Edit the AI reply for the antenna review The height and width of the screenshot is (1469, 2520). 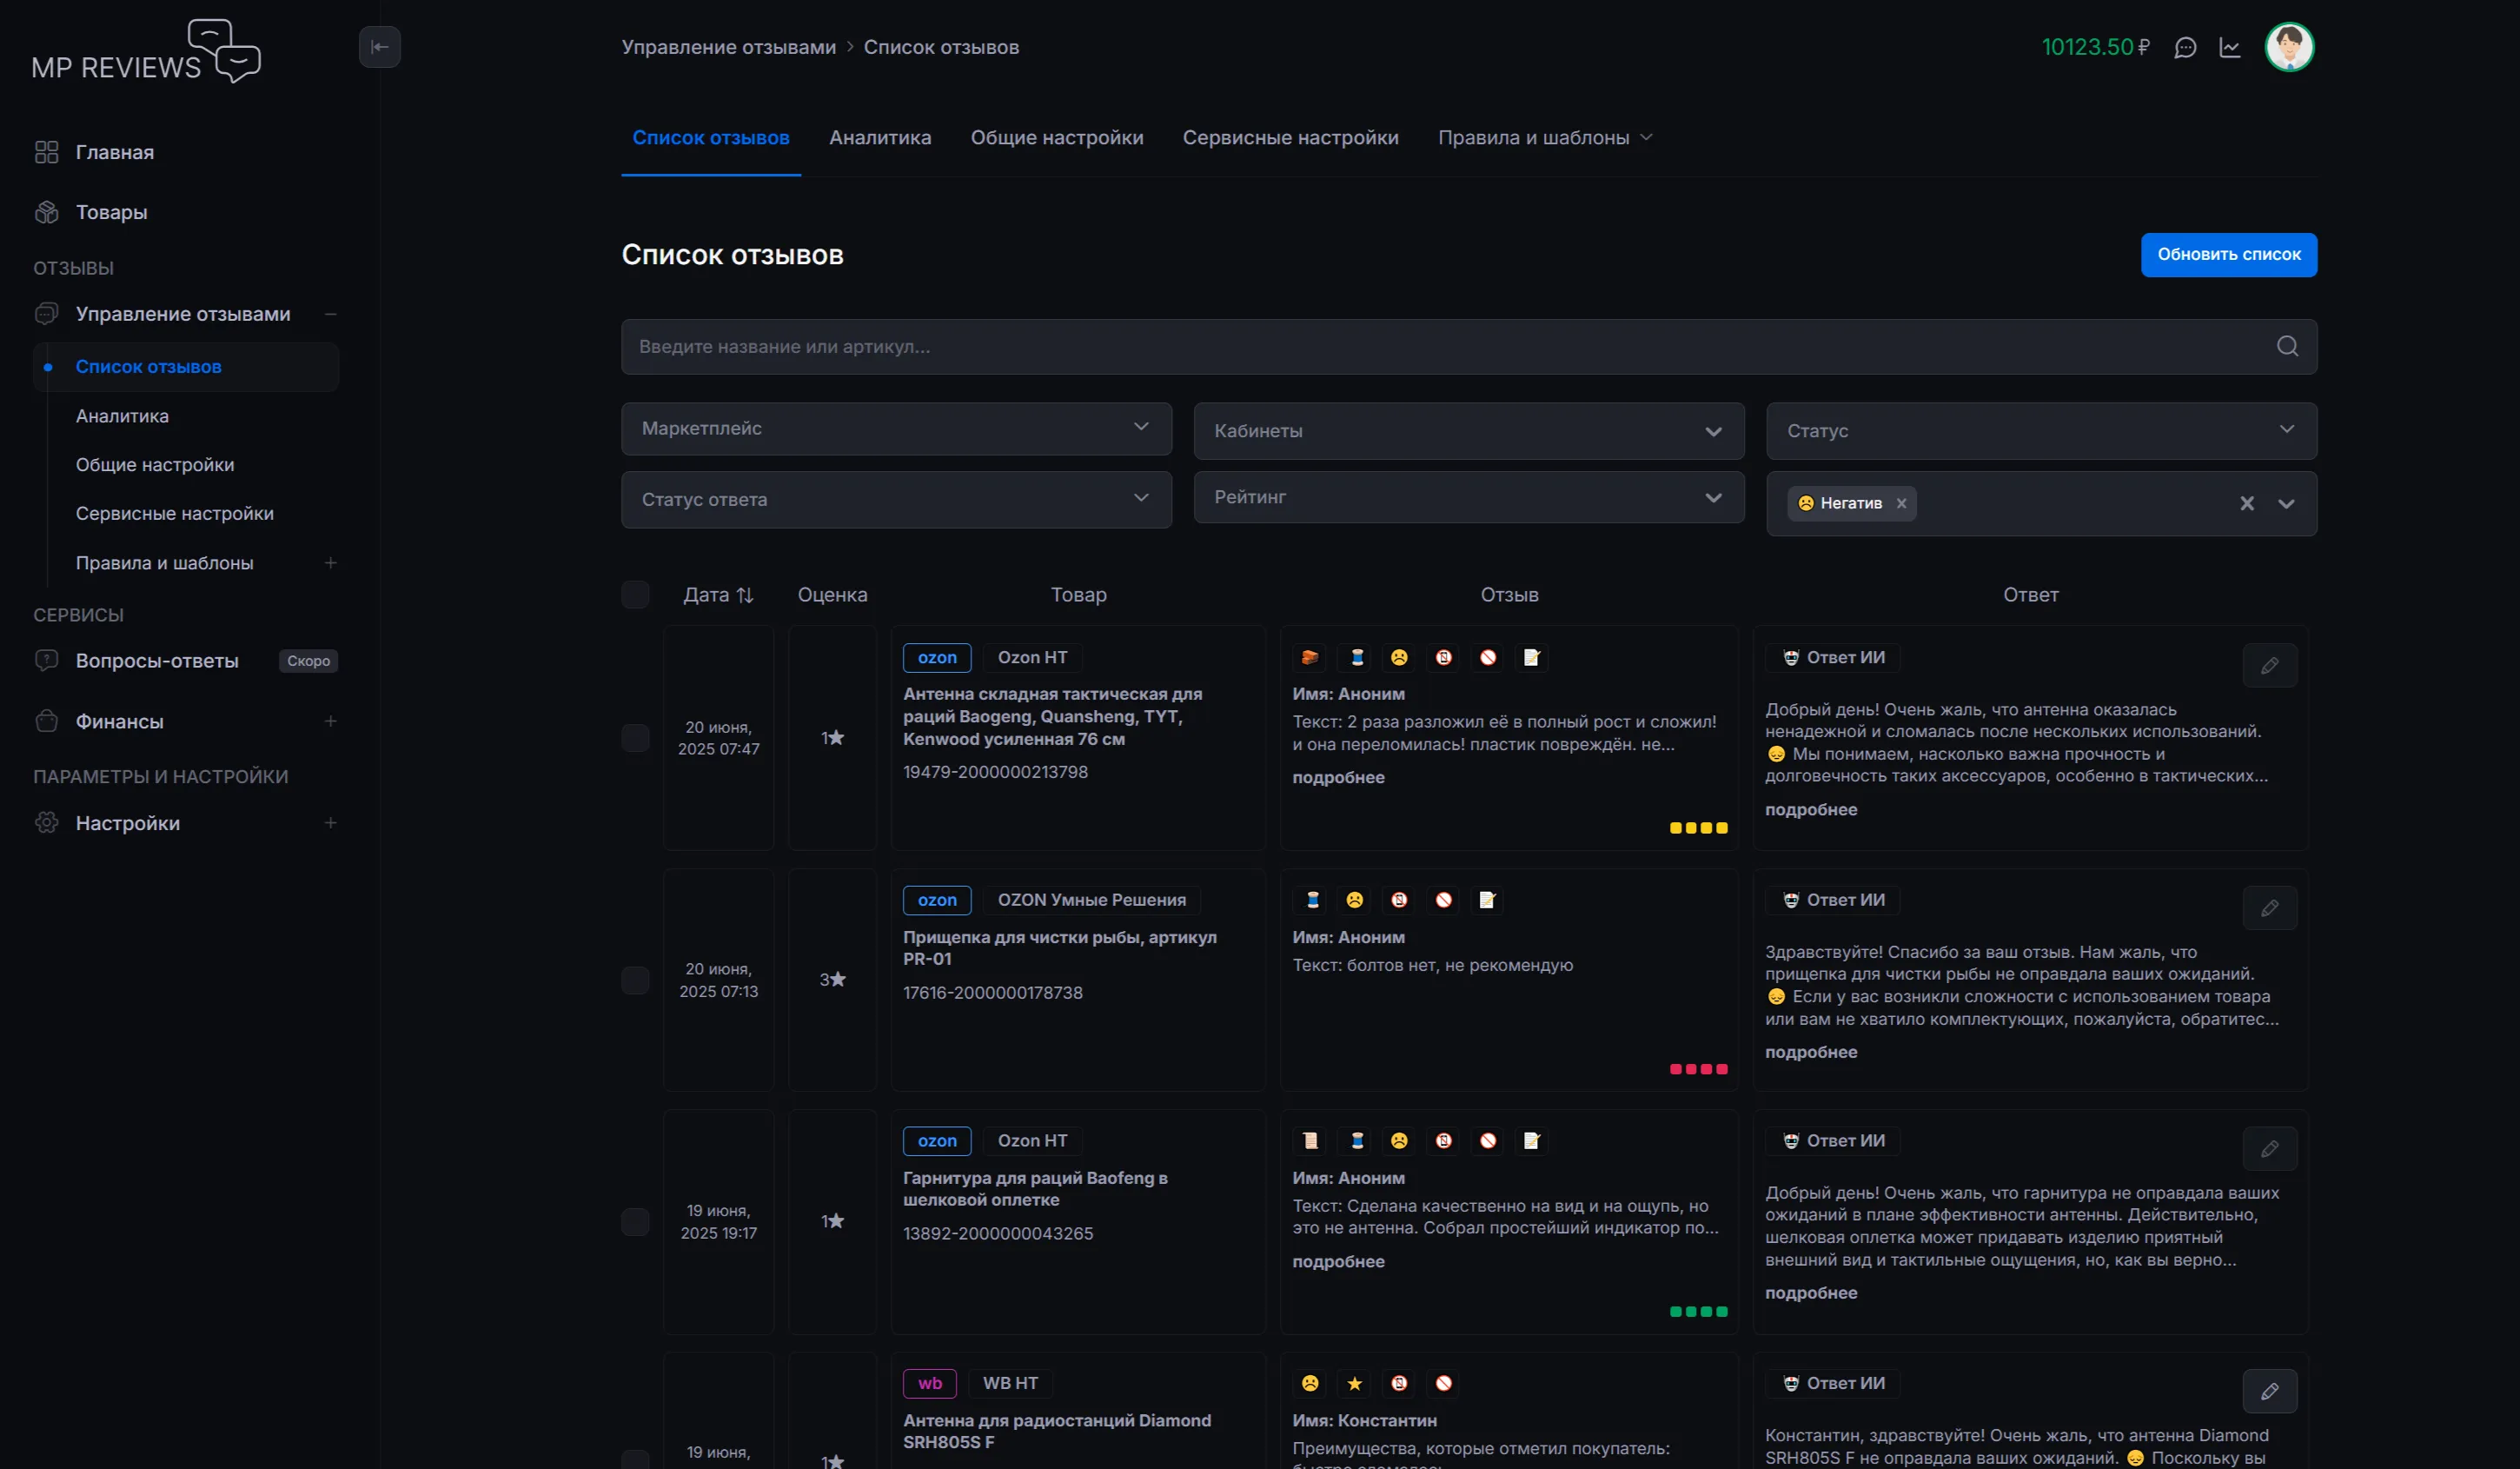[2270, 665]
